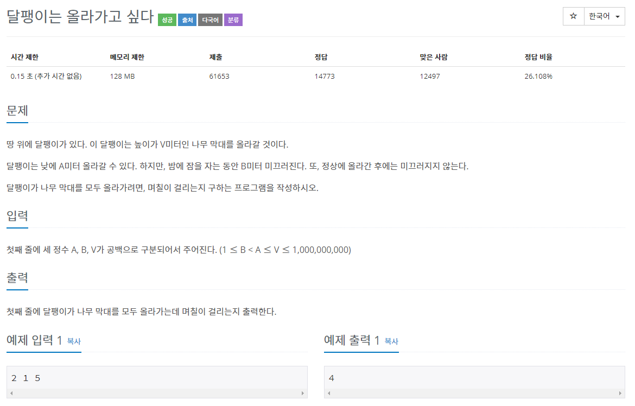Click the sentence starting '땅 위에 달팽이가 있다'

[x=148, y=144]
